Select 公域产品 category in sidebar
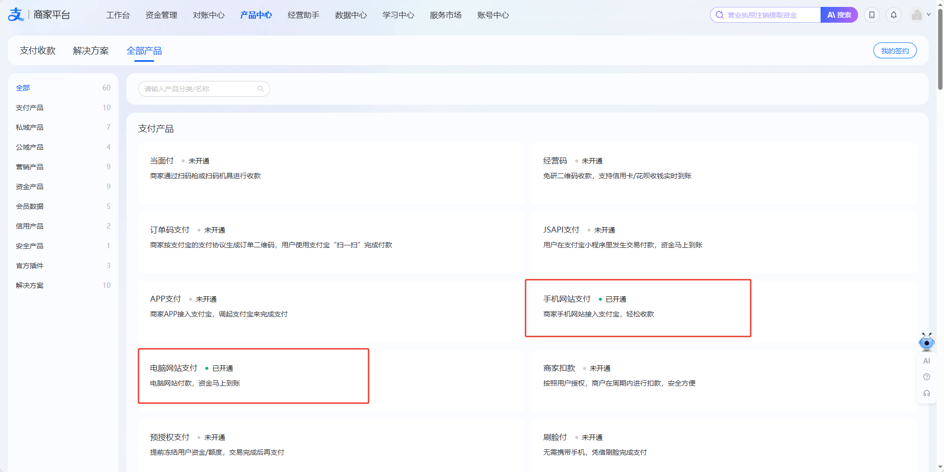 (x=63, y=147)
